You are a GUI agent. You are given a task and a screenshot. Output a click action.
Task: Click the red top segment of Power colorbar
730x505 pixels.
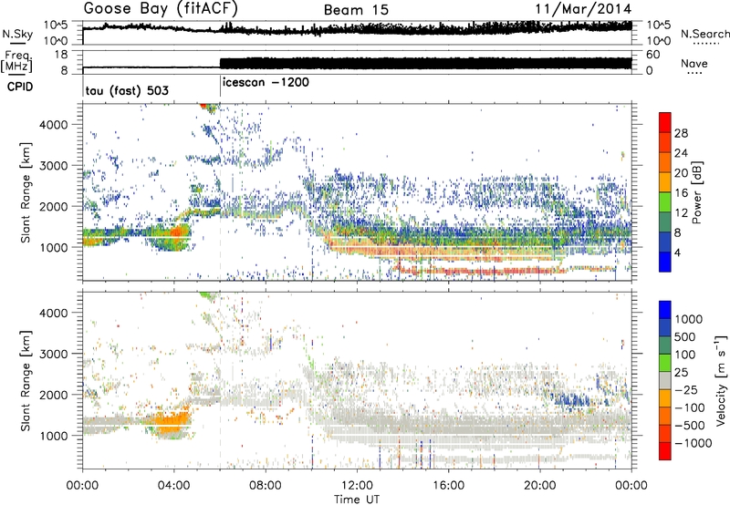665,122
